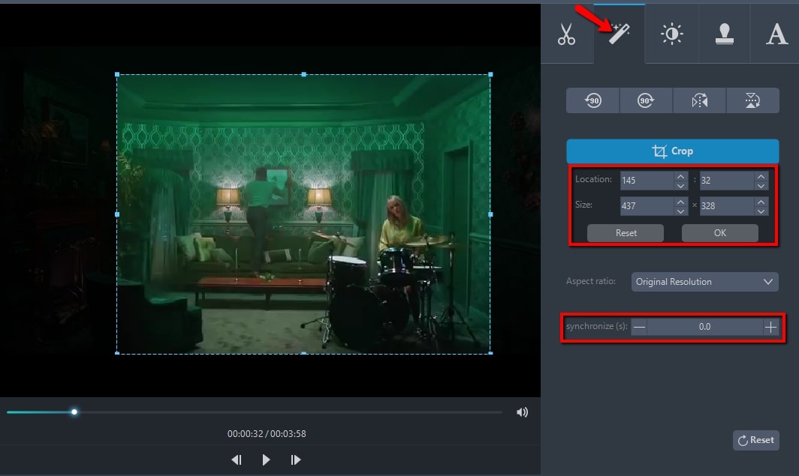Increase synchronize value with plus button
Image resolution: width=799 pixels, height=476 pixels.
[x=770, y=327]
